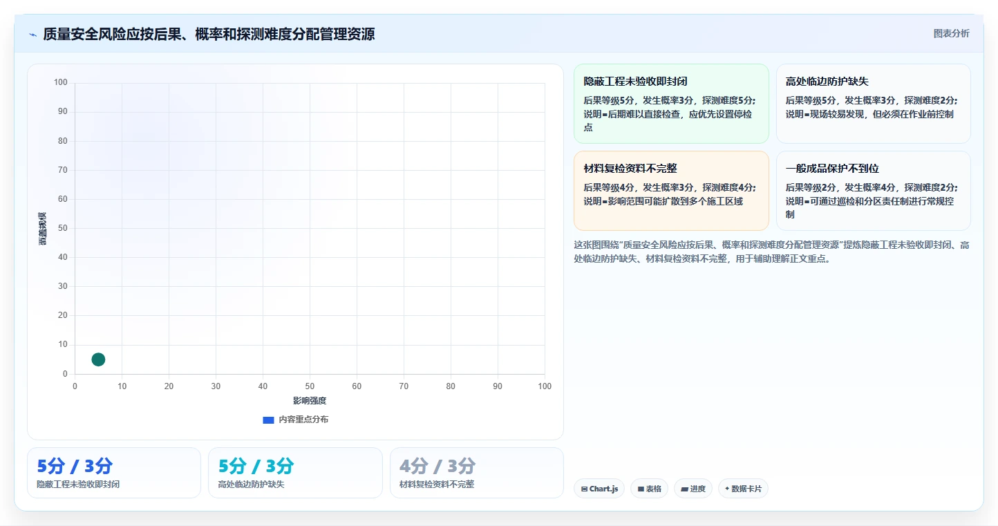Click the green scatter data point
Viewport: 998px width, 526px height.
98,359
